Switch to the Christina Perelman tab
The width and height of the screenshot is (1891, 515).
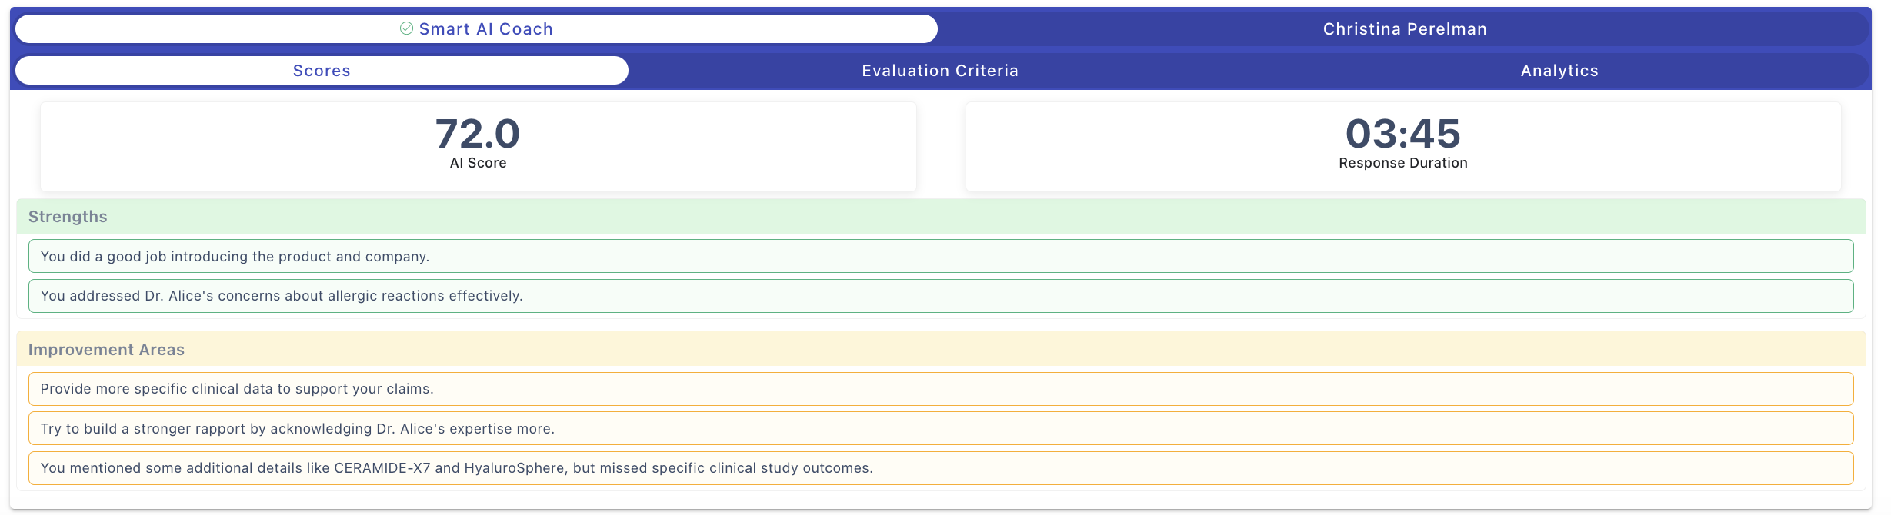tap(1404, 29)
